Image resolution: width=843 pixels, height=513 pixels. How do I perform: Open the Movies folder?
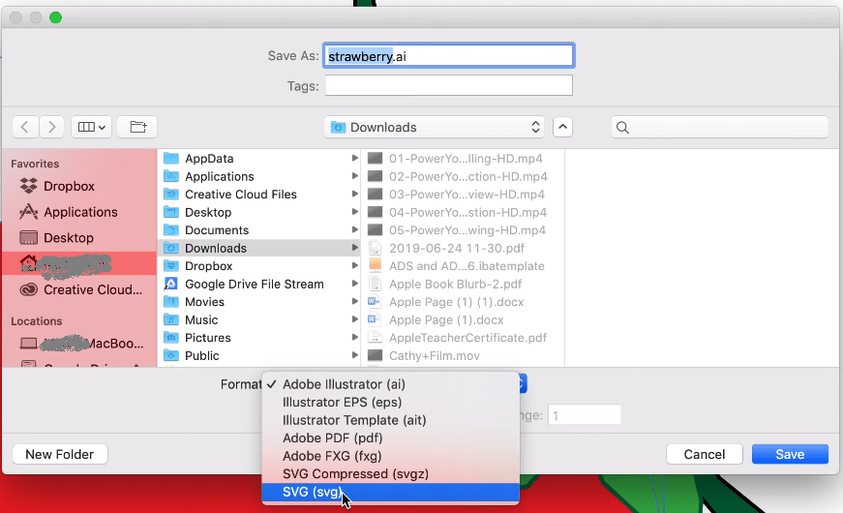tap(259, 302)
